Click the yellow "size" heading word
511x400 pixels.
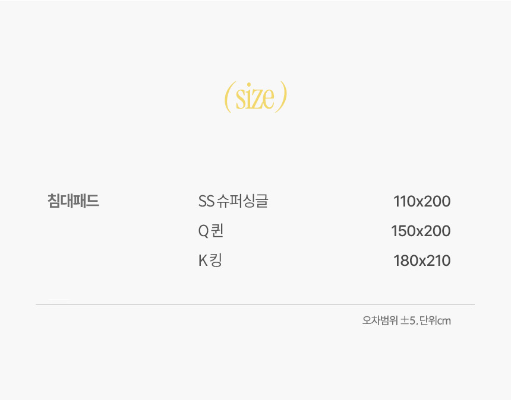coord(255,96)
